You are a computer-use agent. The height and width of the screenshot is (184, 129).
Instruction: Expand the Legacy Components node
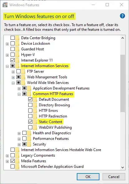coord(7,156)
